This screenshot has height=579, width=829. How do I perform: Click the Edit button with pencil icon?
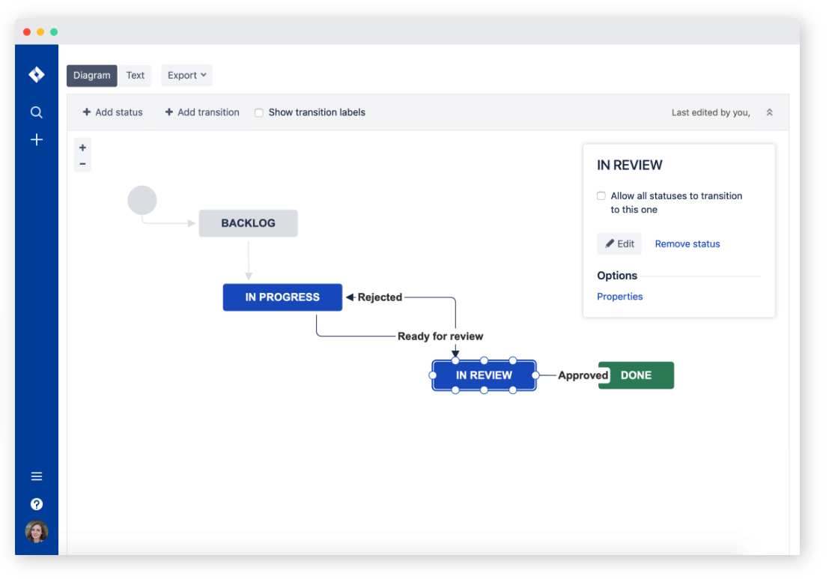pyautogui.click(x=619, y=243)
